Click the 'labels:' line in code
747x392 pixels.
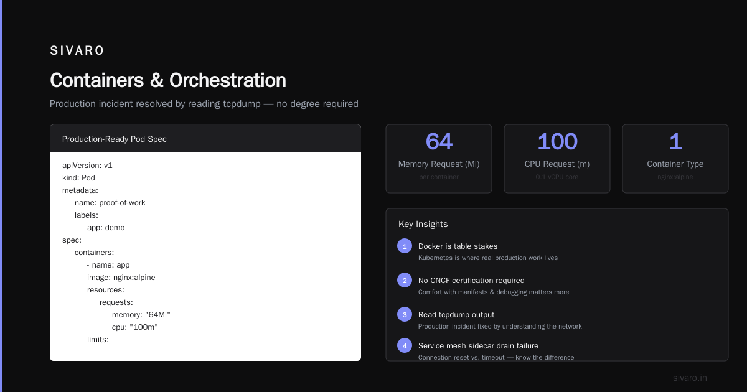(87, 215)
